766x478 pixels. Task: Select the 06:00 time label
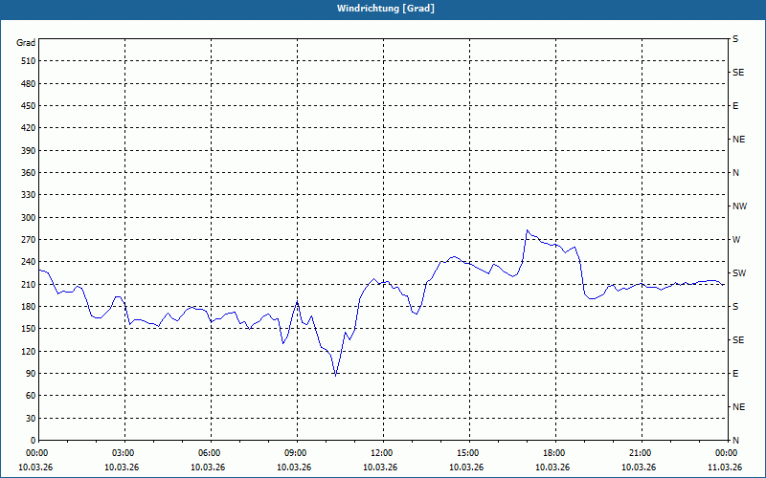[209, 453]
